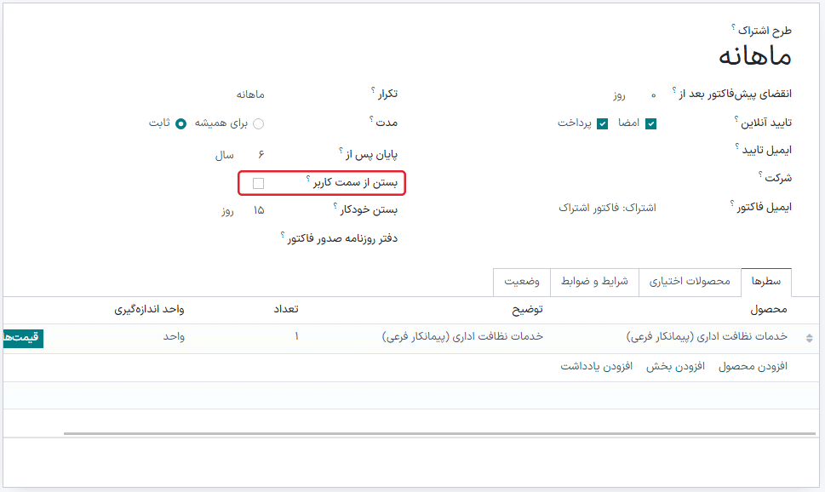Viewport: 825px width, 492px height.
Task: Uncheck the امضا checkbox
Action: coord(650,122)
